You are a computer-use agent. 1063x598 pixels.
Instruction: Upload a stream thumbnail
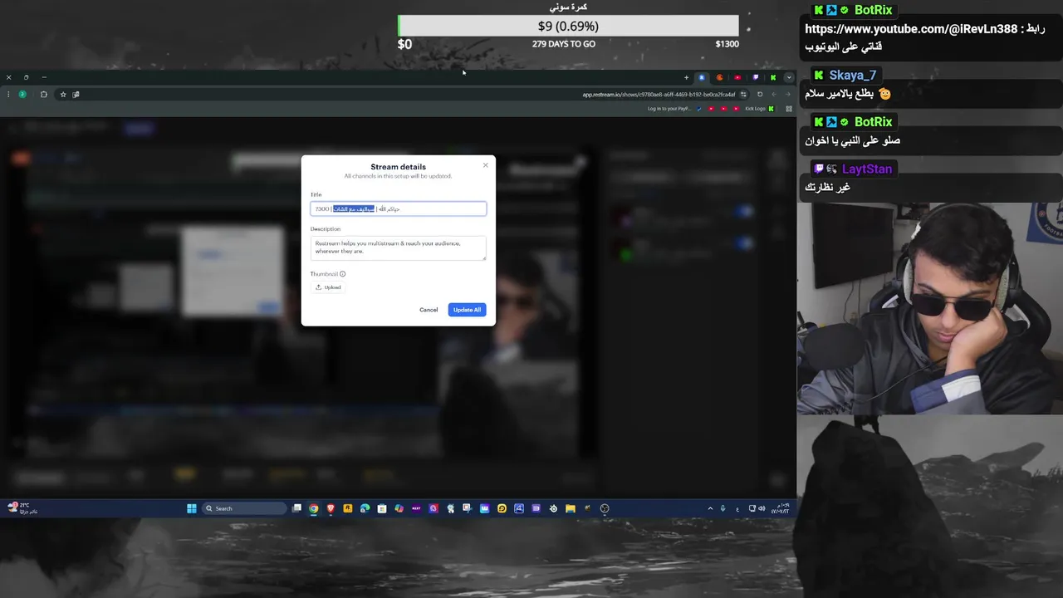tap(329, 287)
